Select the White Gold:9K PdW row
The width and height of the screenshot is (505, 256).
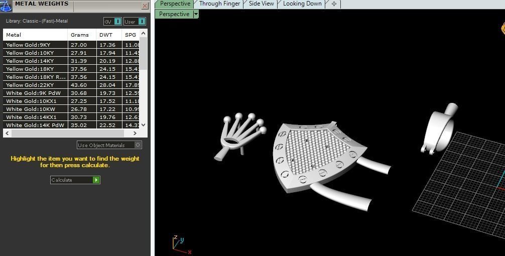coord(71,93)
